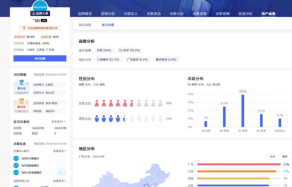Click the last gray figure in 男性占比 row
The width and height of the screenshot is (292, 187).
160,118
